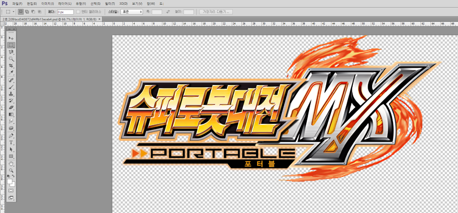Screen dimensions: 458x213
Task: Choose Intersect with Selection mode
Action: 39,12
